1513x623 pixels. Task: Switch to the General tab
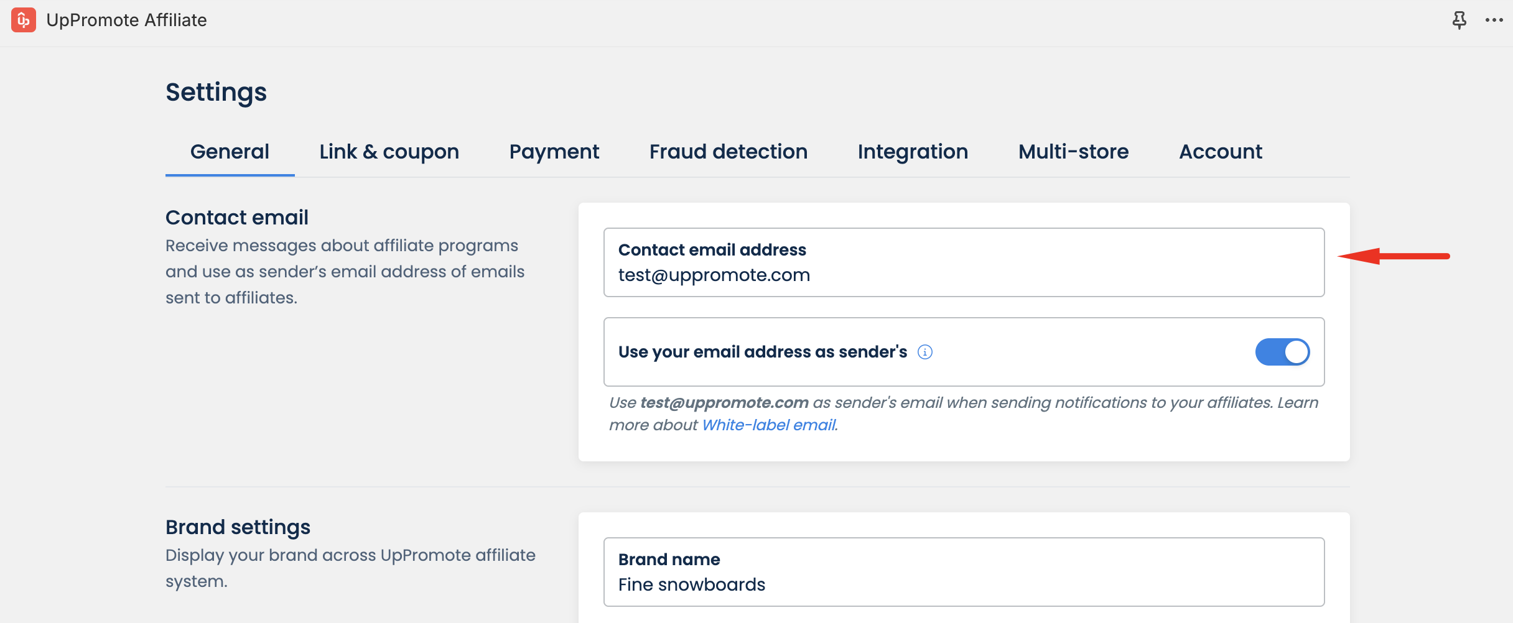pyautogui.click(x=230, y=152)
